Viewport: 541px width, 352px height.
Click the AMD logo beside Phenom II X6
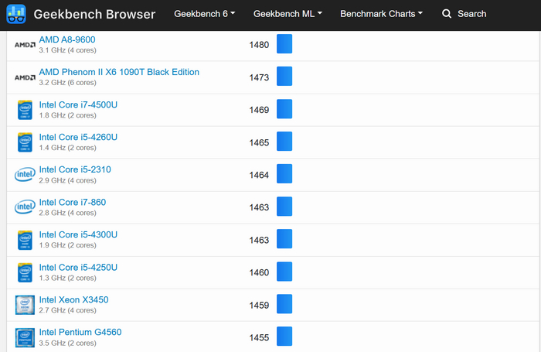[25, 77]
